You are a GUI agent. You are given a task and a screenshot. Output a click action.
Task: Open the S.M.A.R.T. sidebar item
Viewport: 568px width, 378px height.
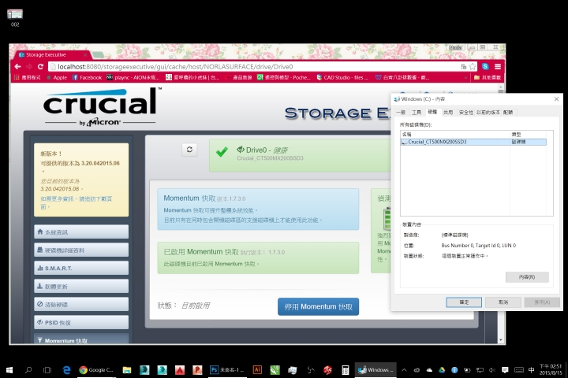tap(81, 268)
